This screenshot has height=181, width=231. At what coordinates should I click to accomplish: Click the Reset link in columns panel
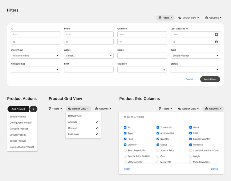(x=127, y=169)
